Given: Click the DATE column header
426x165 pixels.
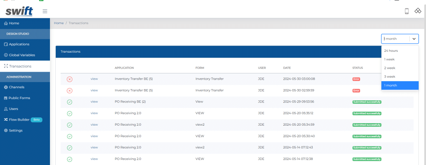Looking at the screenshot, I should click(287, 68).
